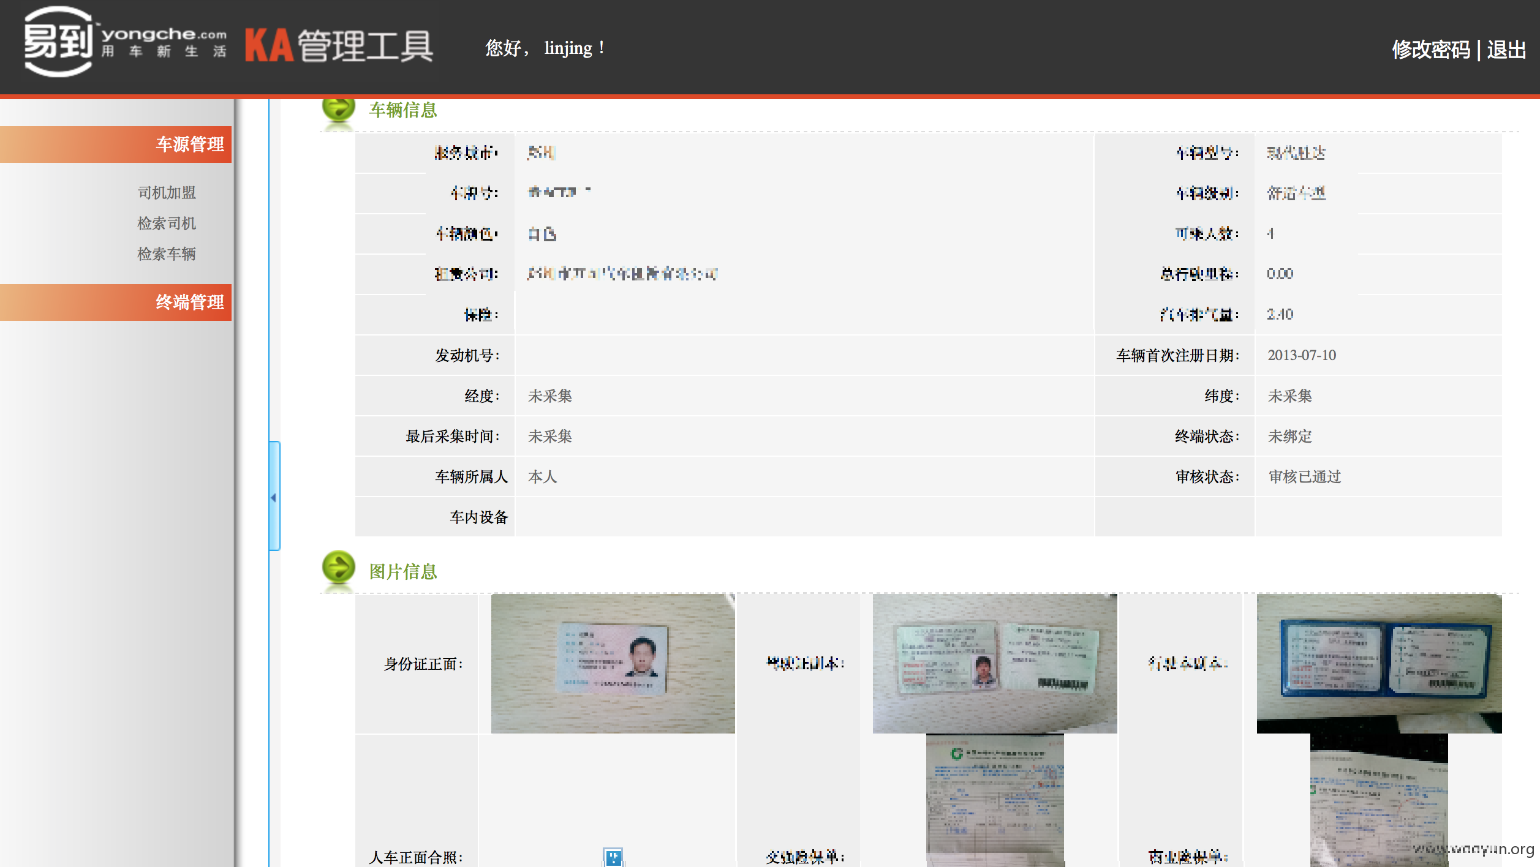
Task: Open the compulsory insurance policy thumbnail
Action: tap(995, 800)
